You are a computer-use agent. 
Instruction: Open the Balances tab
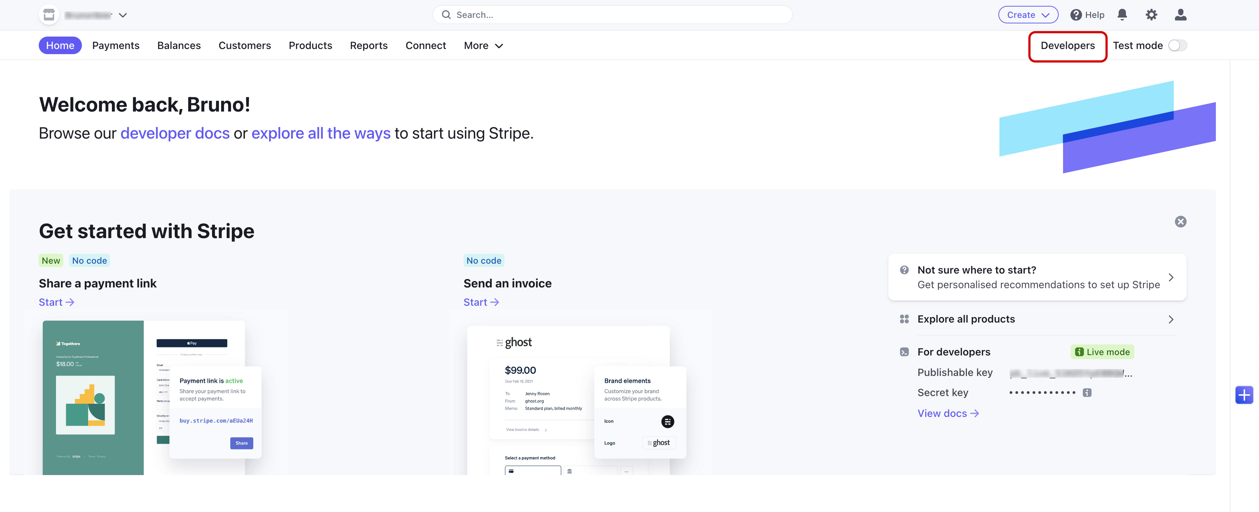[x=179, y=45]
